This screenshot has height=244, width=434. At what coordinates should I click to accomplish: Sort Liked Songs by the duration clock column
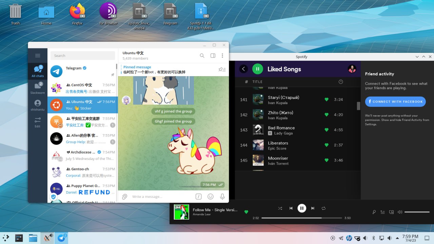click(341, 82)
